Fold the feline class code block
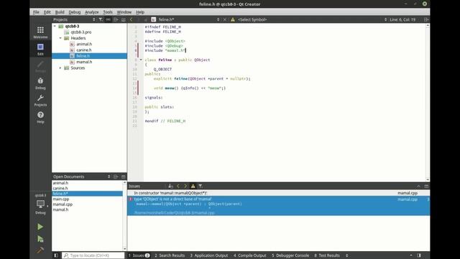460x259 pixels. [x=141, y=60]
